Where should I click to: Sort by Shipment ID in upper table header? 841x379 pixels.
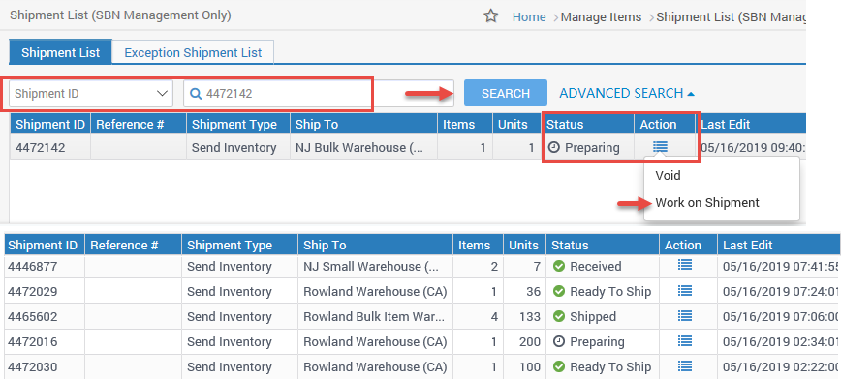coord(49,124)
